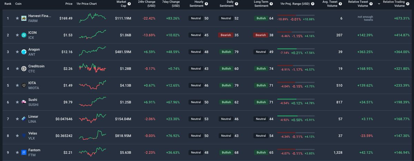
Task: Toggle the Creditcoin favorite star
Action: [x=17, y=68]
